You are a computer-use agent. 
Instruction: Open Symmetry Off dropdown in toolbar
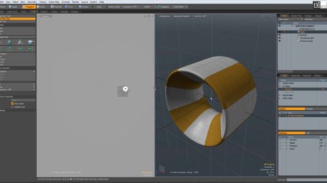pyautogui.click(x=130, y=7)
